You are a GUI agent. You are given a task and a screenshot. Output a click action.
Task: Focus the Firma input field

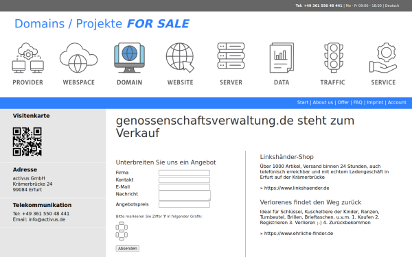point(184,173)
